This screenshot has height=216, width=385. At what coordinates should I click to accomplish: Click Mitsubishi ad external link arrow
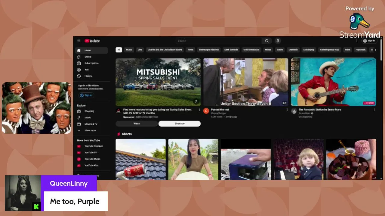[x=196, y=102]
